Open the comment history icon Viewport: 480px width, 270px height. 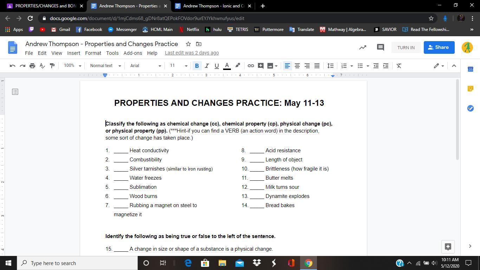380,47
